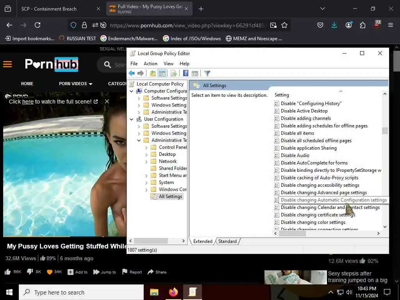Open the RUSSIAN TEST bookmark
The image size is (400, 300).
(x=78, y=39)
